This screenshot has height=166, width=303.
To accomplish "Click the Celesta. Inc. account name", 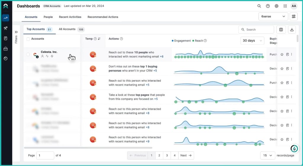I will tap(49, 52).
